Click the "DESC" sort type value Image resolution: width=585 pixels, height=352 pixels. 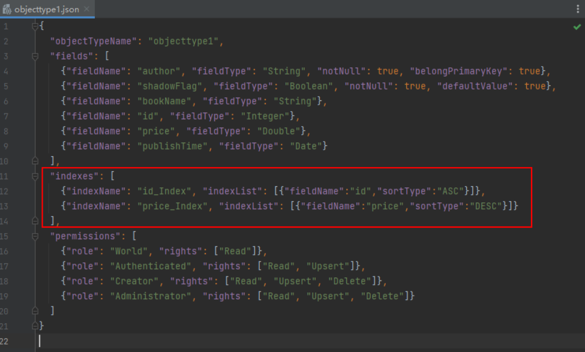click(x=486, y=206)
